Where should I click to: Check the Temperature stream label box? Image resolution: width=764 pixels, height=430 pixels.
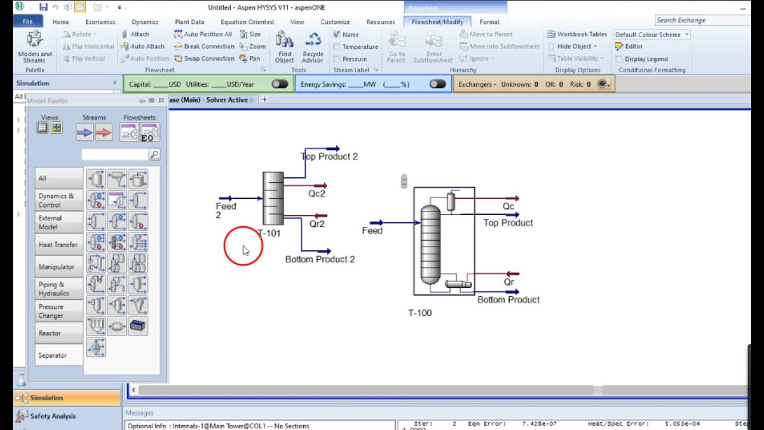[337, 47]
